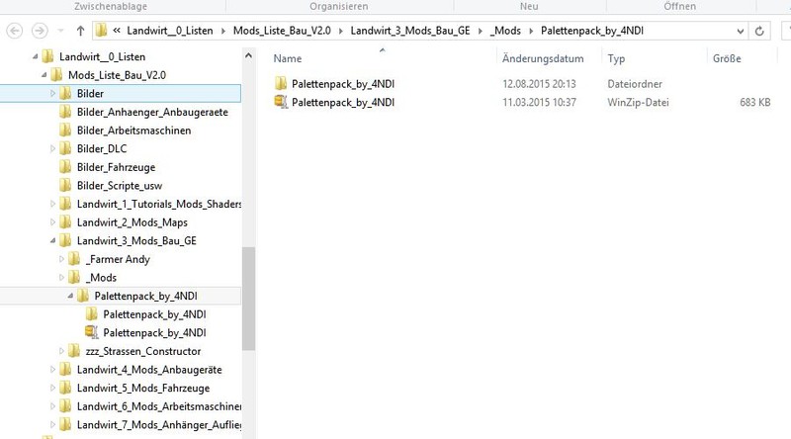This screenshot has width=791, height=439.
Task: Click the navigation pane vertical scrollbar
Action: pyautogui.click(x=248, y=297)
